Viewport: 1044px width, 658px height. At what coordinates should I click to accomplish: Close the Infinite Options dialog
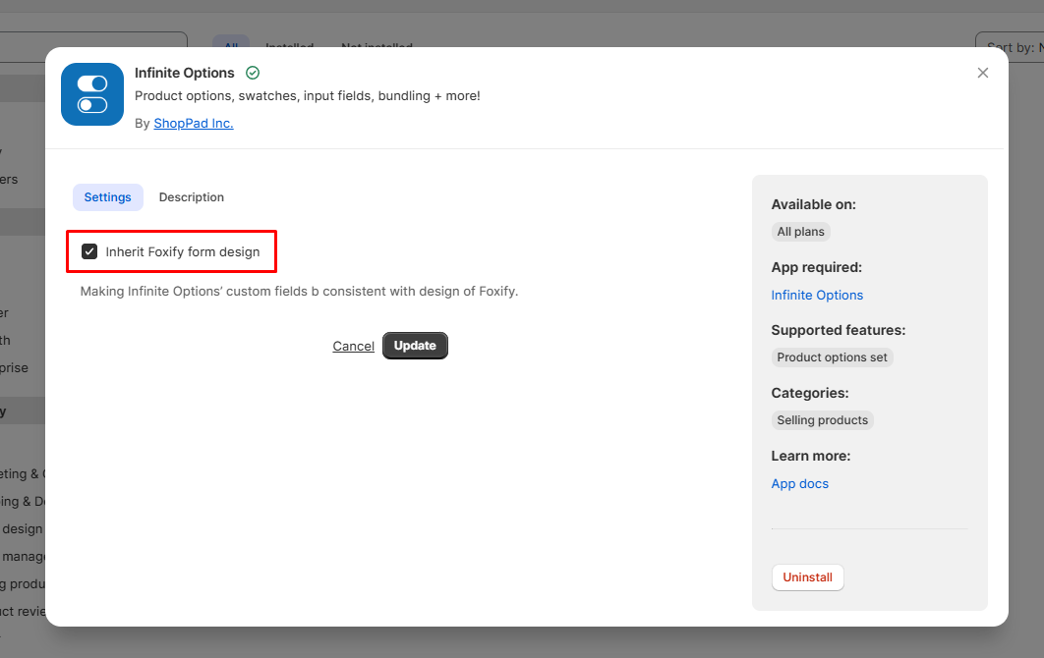click(x=982, y=73)
